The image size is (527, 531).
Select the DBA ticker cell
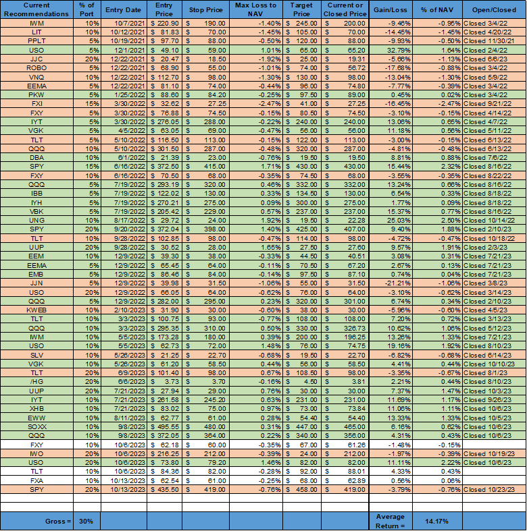click(36, 157)
